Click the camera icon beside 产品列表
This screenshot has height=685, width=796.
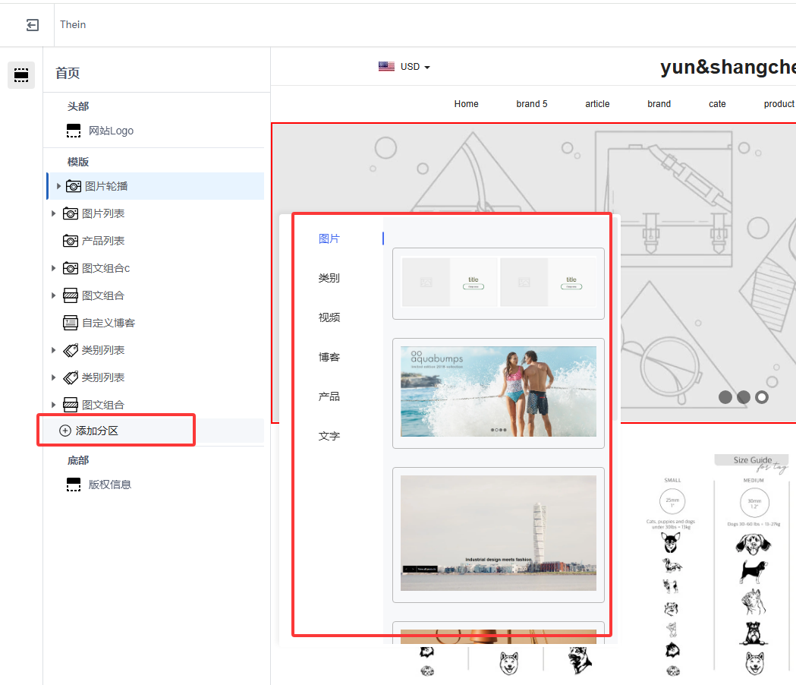[71, 241]
